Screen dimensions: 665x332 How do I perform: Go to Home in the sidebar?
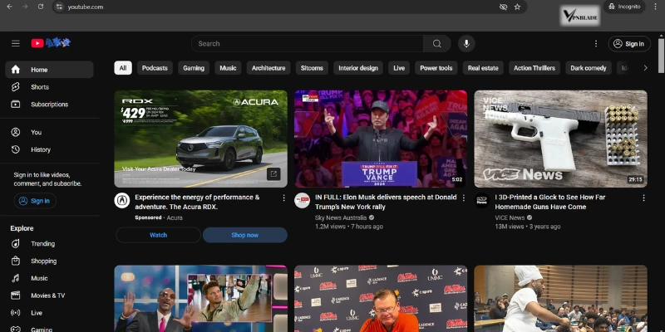(x=49, y=70)
